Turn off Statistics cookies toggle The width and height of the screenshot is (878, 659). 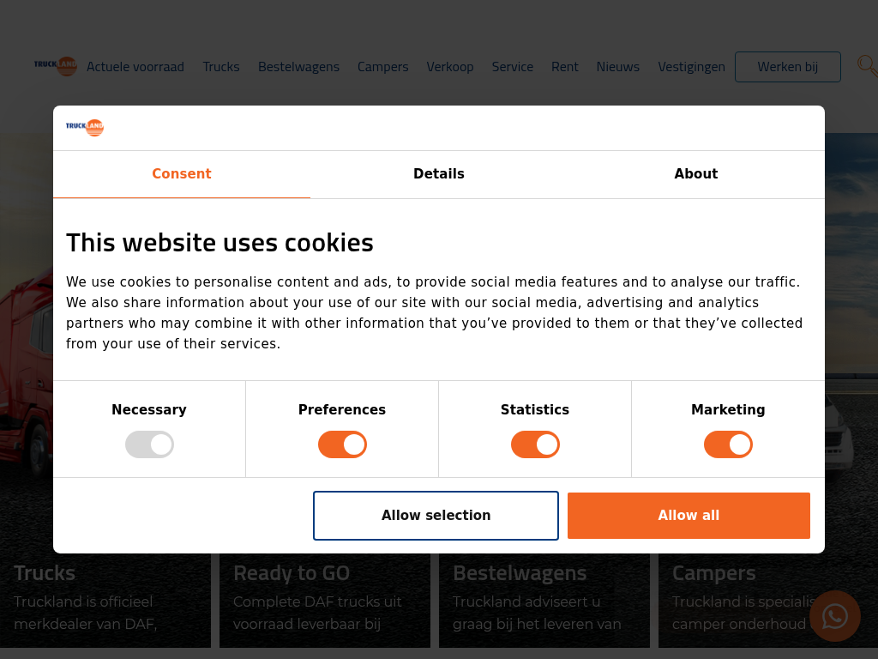(x=535, y=444)
